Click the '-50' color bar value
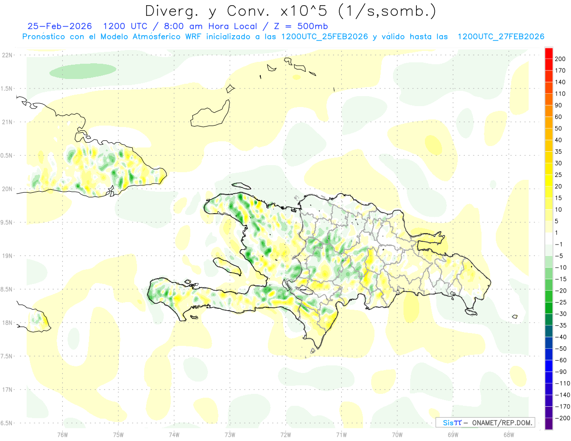Screen dimensions: 571x441 561,349
